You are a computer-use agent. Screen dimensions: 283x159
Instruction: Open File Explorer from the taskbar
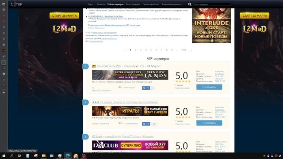pos(44,156)
